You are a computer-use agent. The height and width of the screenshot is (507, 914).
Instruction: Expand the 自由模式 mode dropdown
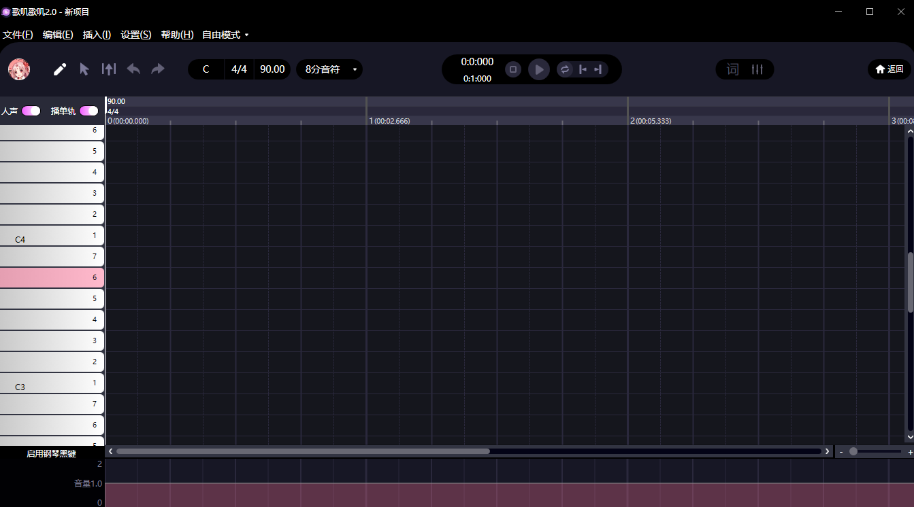225,35
